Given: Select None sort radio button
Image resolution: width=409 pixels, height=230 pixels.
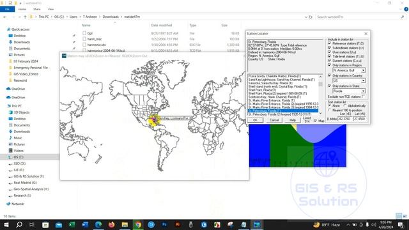Looking at the screenshot, I should (330, 105).
